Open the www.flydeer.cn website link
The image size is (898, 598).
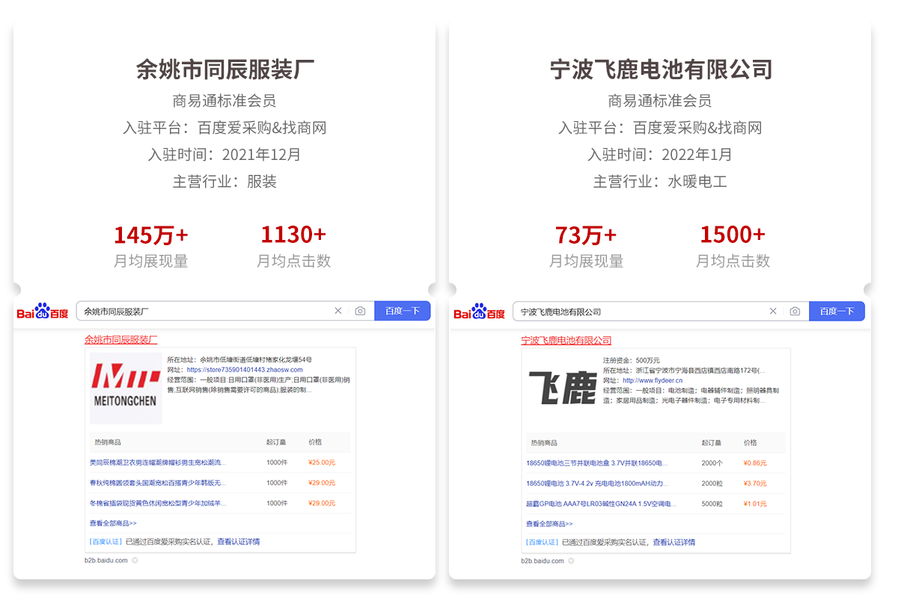(x=653, y=380)
